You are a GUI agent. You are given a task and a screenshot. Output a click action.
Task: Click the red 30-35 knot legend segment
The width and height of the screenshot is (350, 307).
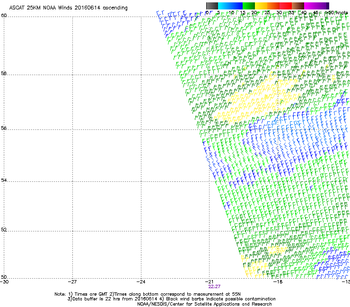tap(286, 6)
